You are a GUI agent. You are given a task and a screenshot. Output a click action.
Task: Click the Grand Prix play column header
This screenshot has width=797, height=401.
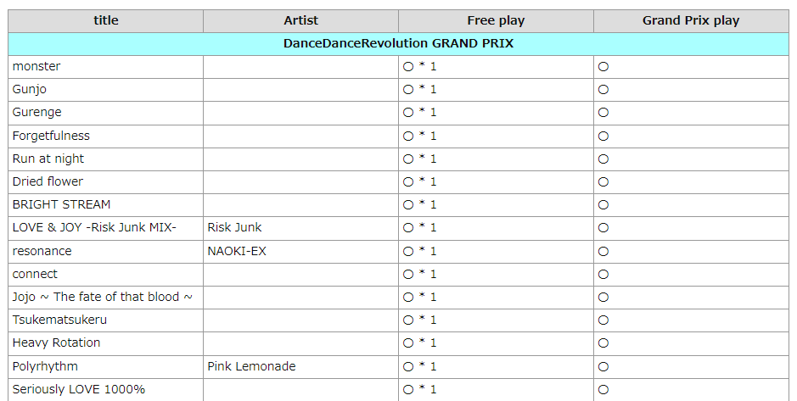691,20
